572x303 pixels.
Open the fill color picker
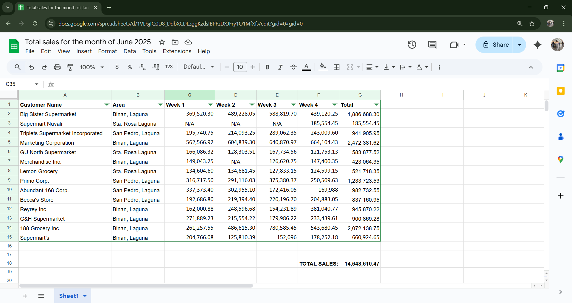pos(323,67)
